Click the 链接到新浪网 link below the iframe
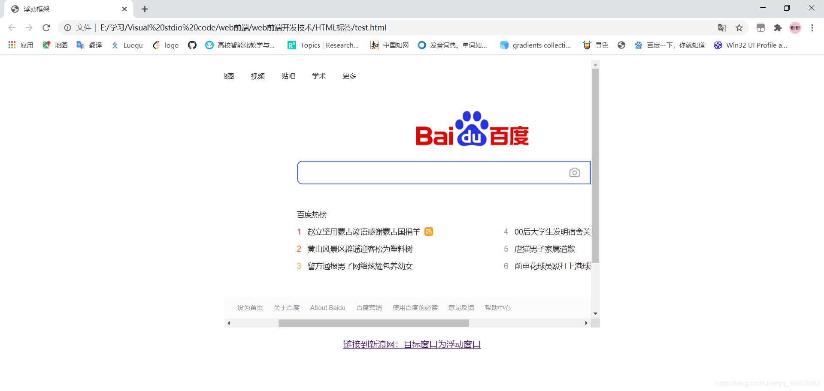 tap(412, 344)
